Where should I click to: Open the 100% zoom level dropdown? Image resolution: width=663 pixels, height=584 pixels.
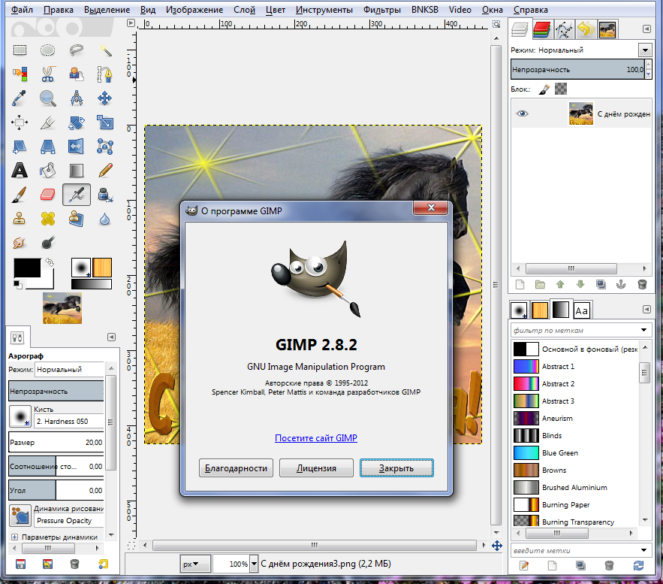(254, 564)
